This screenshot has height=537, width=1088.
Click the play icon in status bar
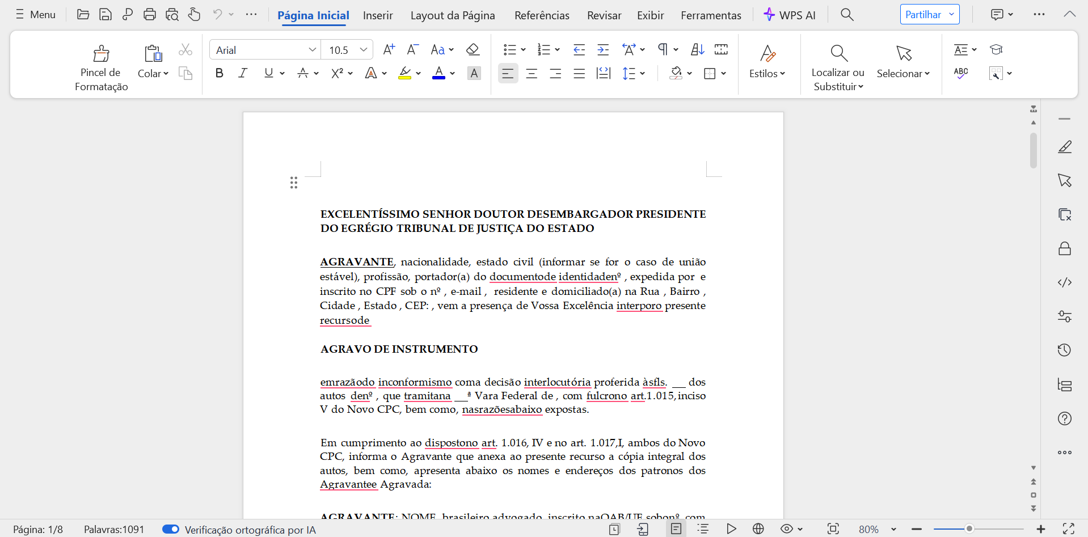click(731, 528)
